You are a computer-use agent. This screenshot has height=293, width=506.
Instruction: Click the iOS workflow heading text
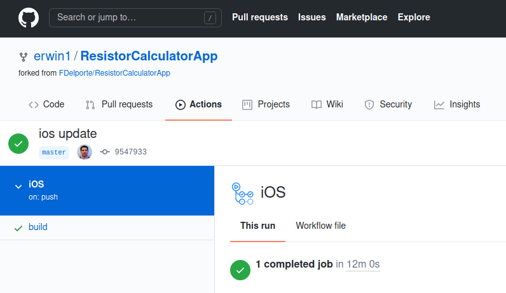273,193
